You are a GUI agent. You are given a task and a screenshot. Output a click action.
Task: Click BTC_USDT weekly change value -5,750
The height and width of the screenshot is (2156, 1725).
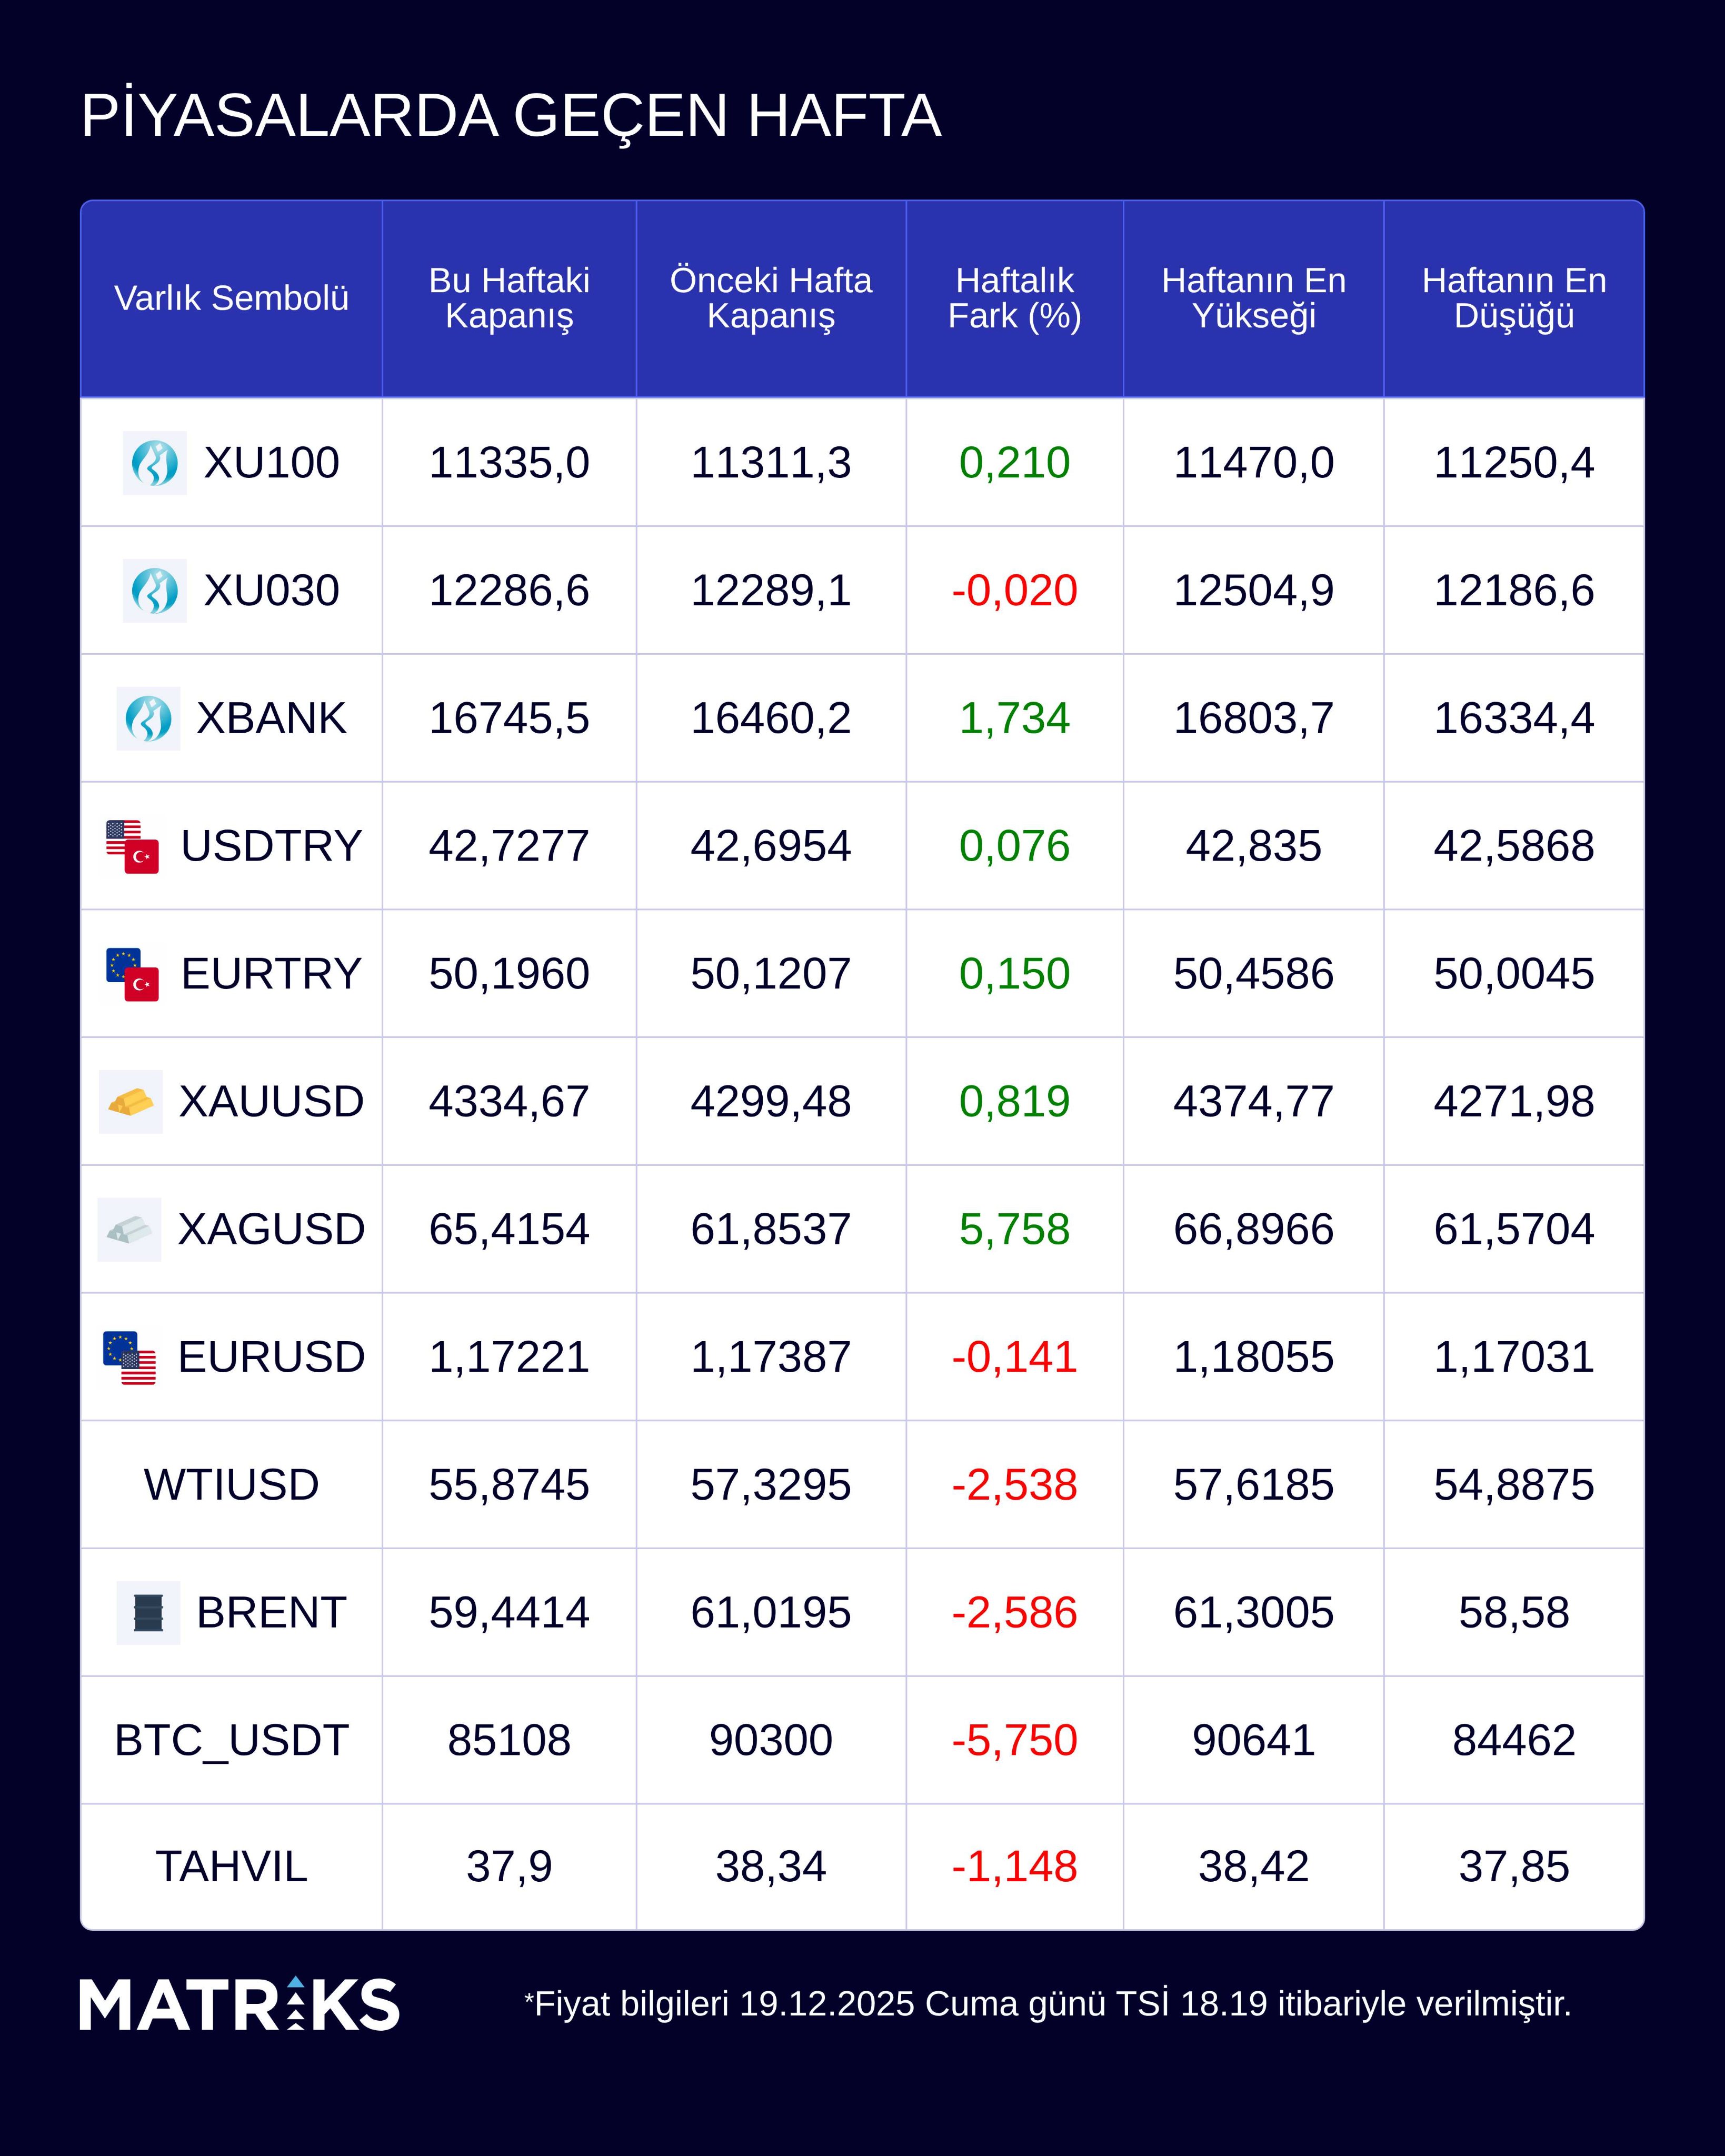click(x=1014, y=1741)
